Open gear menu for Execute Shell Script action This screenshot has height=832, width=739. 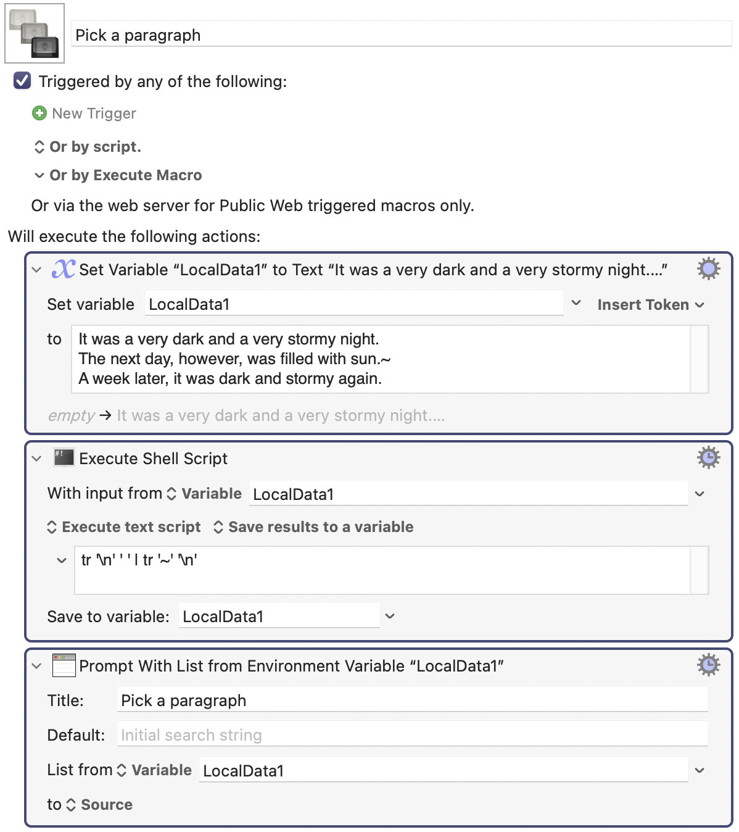tap(708, 457)
